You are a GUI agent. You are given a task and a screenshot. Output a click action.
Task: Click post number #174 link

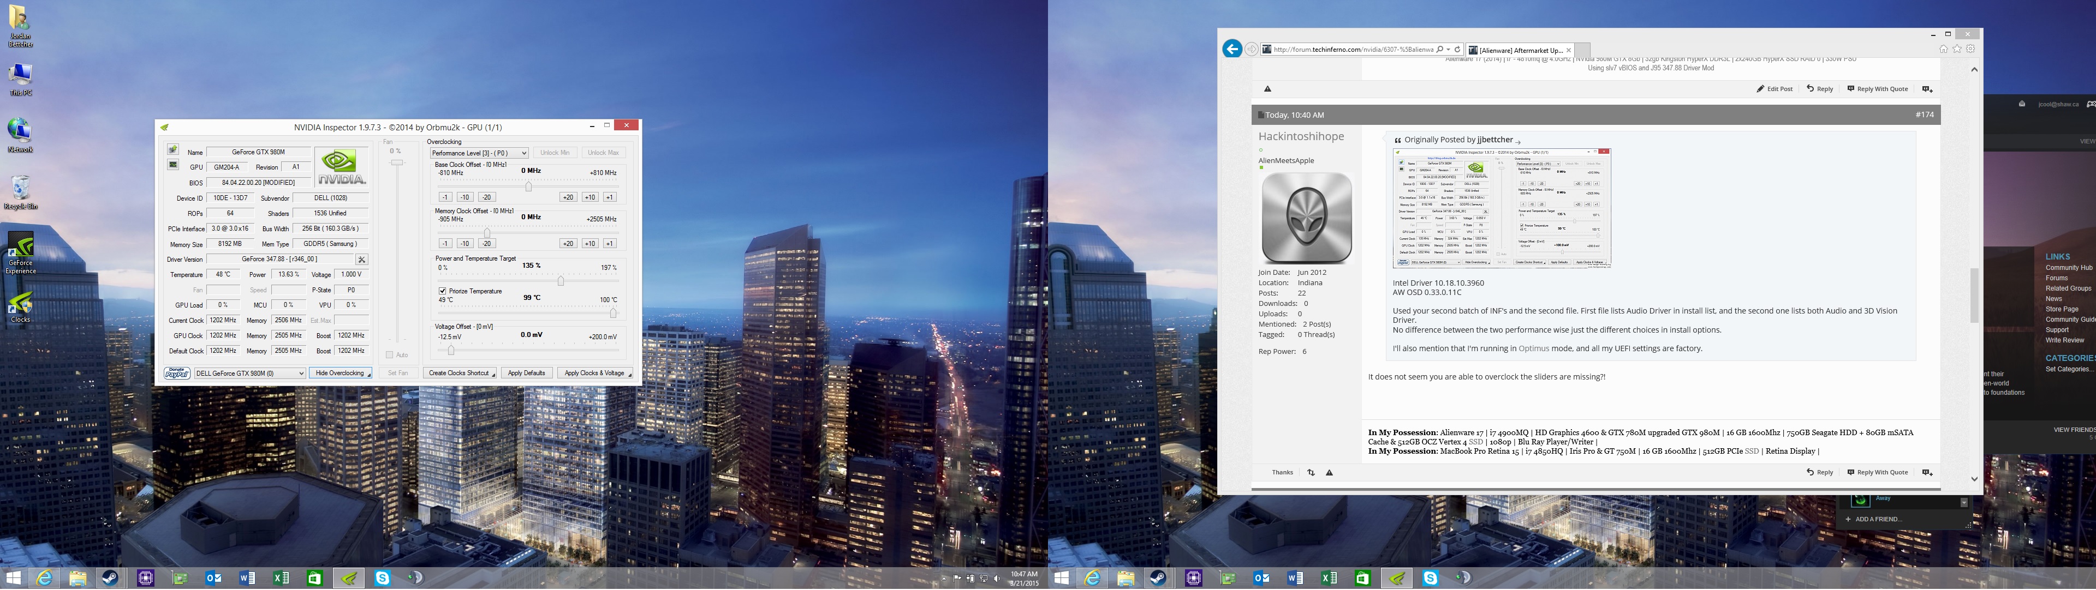pyautogui.click(x=1924, y=116)
